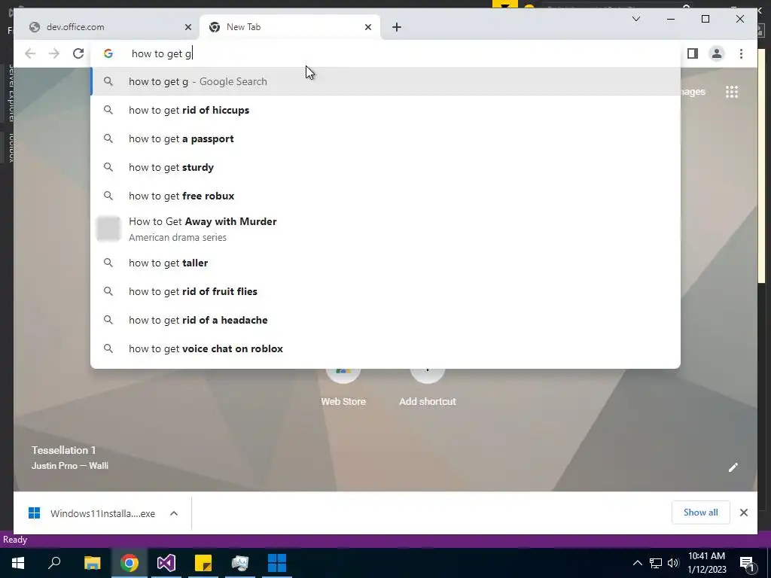The image size is (771, 578).
Task: Close the New Tab tab
Action: click(367, 27)
